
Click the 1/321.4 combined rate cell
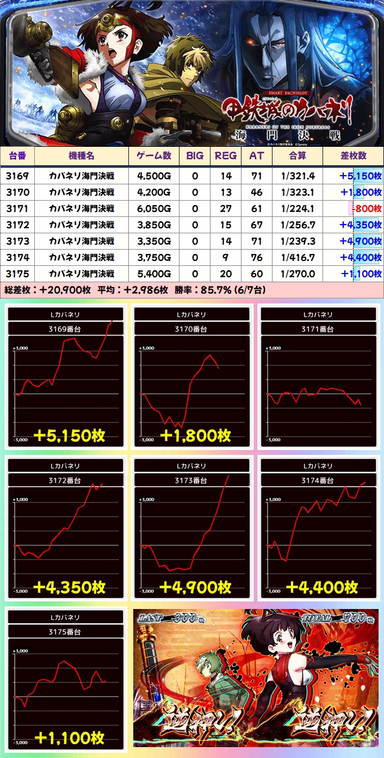tap(298, 176)
